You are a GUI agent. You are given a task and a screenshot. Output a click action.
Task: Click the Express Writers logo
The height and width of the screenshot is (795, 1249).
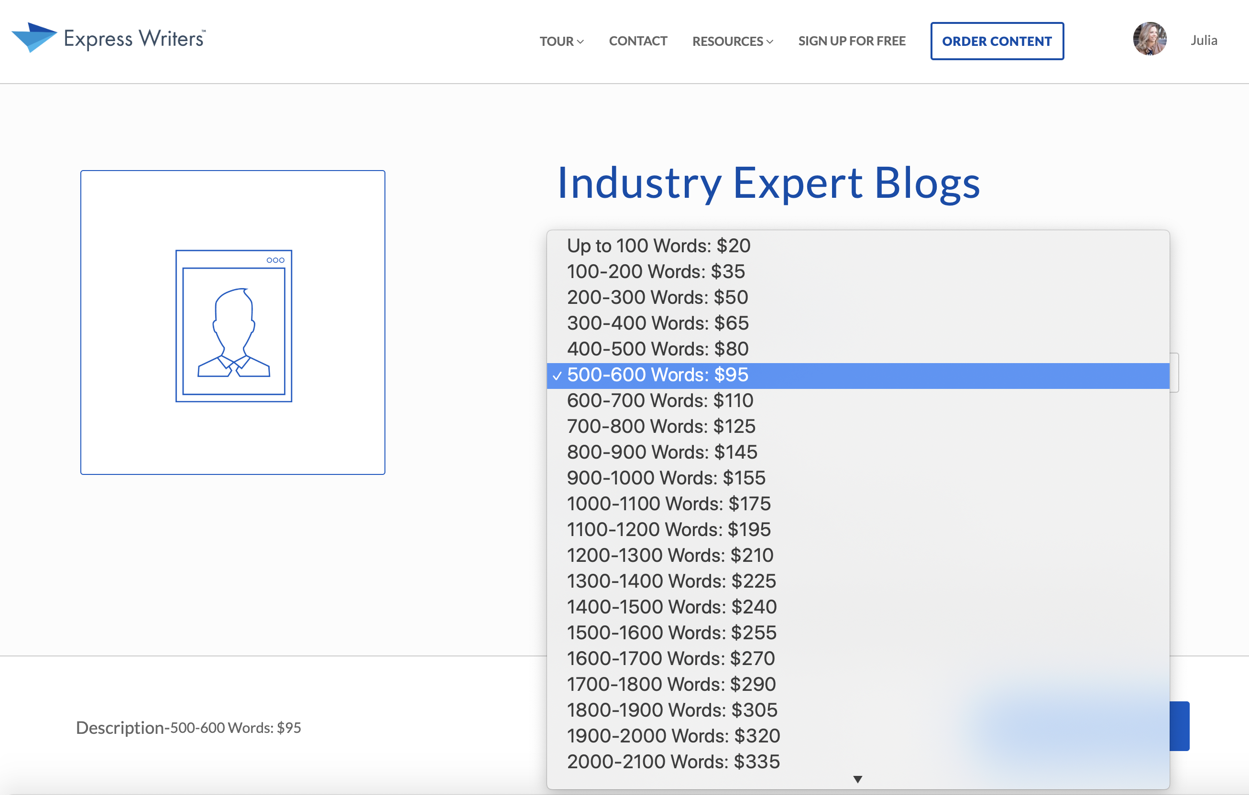tap(109, 38)
